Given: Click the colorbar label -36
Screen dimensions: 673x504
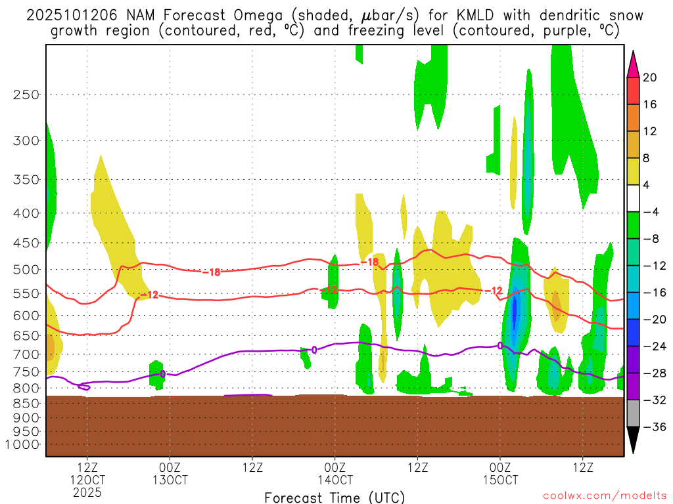Looking at the screenshot, I should [655, 427].
